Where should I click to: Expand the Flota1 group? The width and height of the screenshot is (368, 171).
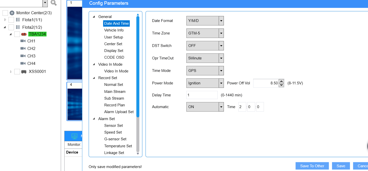5,20
